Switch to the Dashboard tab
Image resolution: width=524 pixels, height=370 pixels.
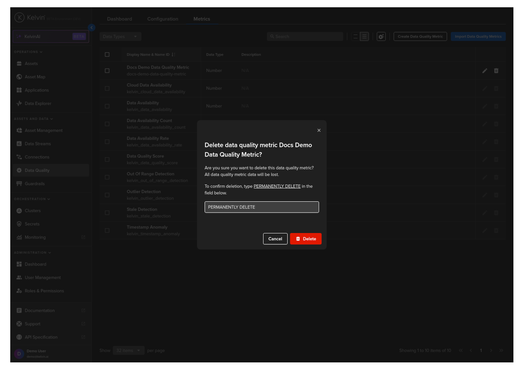point(119,19)
